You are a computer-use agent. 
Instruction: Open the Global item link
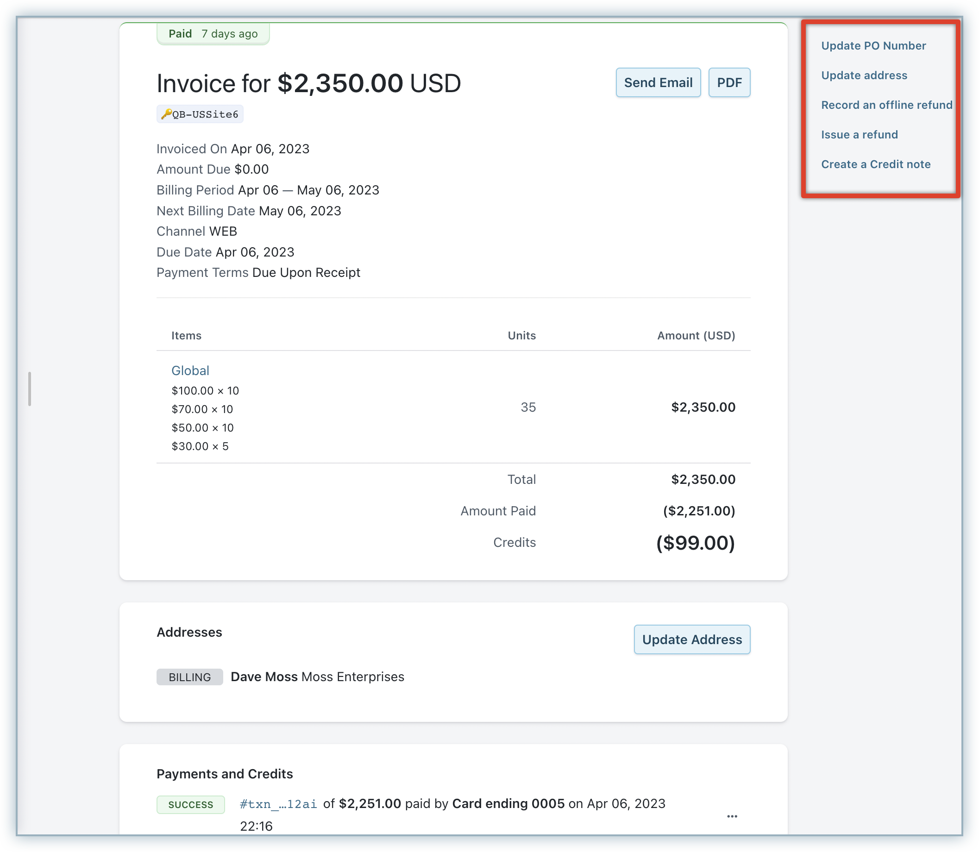(190, 370)
